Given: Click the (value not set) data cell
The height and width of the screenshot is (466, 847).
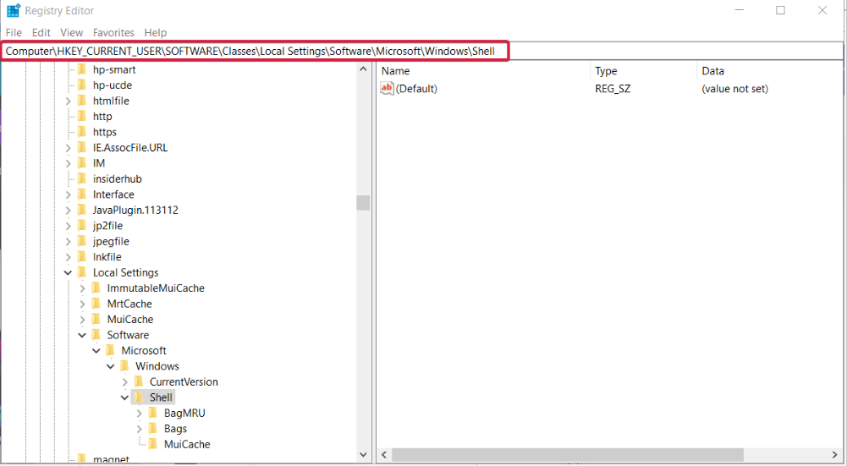Looking at the screenshot, I should pyautogui.click(x=734, y=89).
